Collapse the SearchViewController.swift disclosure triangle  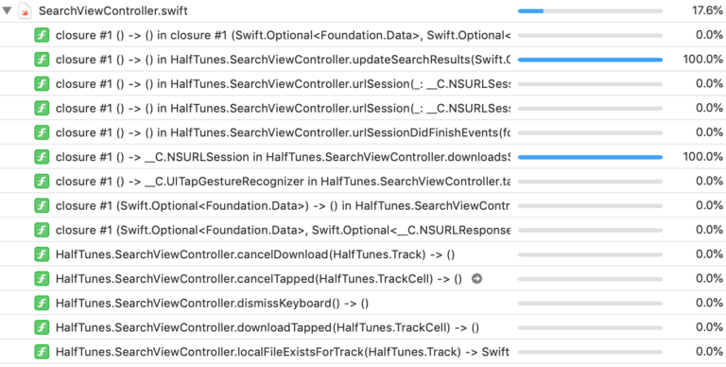click(x=7, y=10)
